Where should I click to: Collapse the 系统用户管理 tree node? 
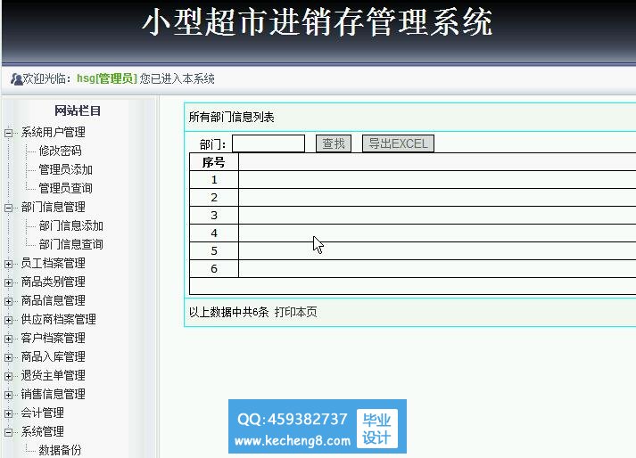click(8, 133)
